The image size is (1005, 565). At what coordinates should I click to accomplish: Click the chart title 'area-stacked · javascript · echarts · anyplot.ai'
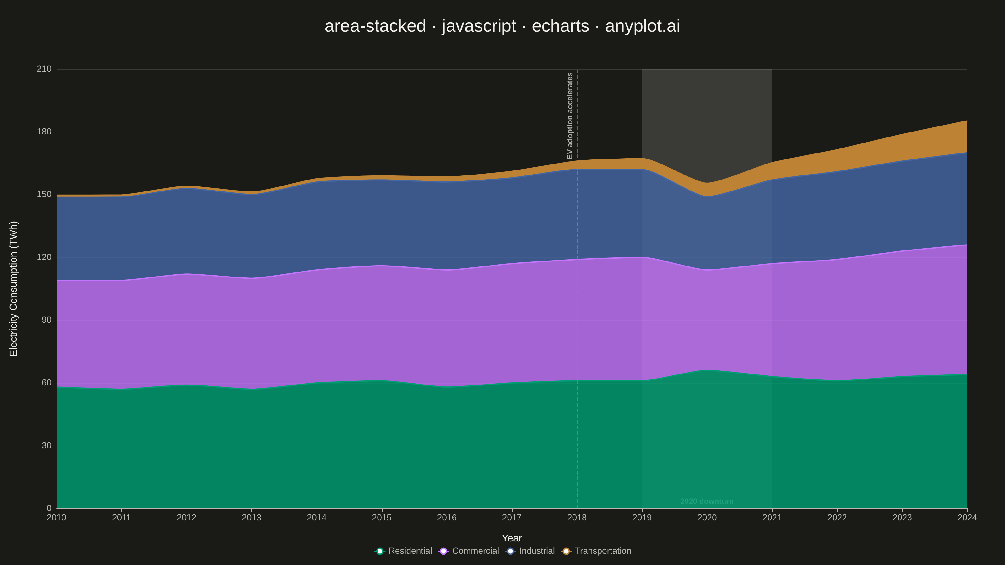[x=503, y=26]
